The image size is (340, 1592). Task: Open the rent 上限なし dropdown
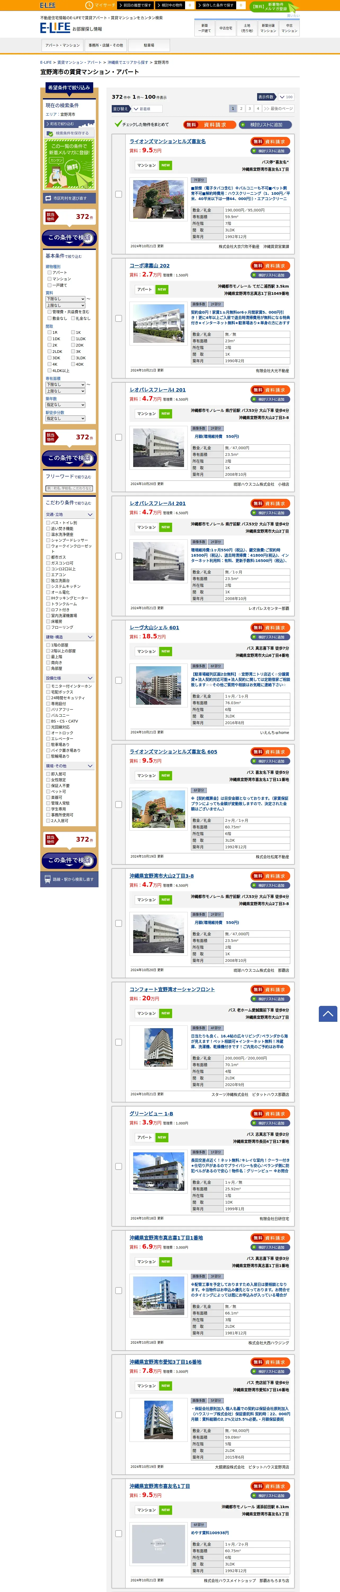coord(65,305)
